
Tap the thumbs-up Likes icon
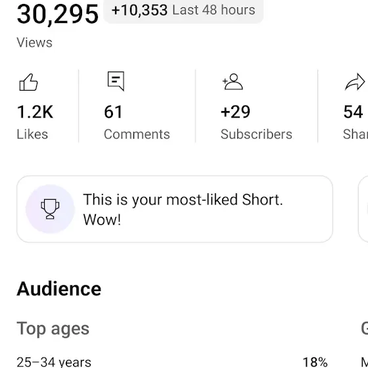pos(28,82)
